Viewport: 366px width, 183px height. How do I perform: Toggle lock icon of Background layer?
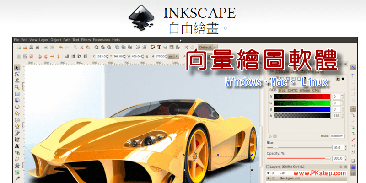coord(272,178)
